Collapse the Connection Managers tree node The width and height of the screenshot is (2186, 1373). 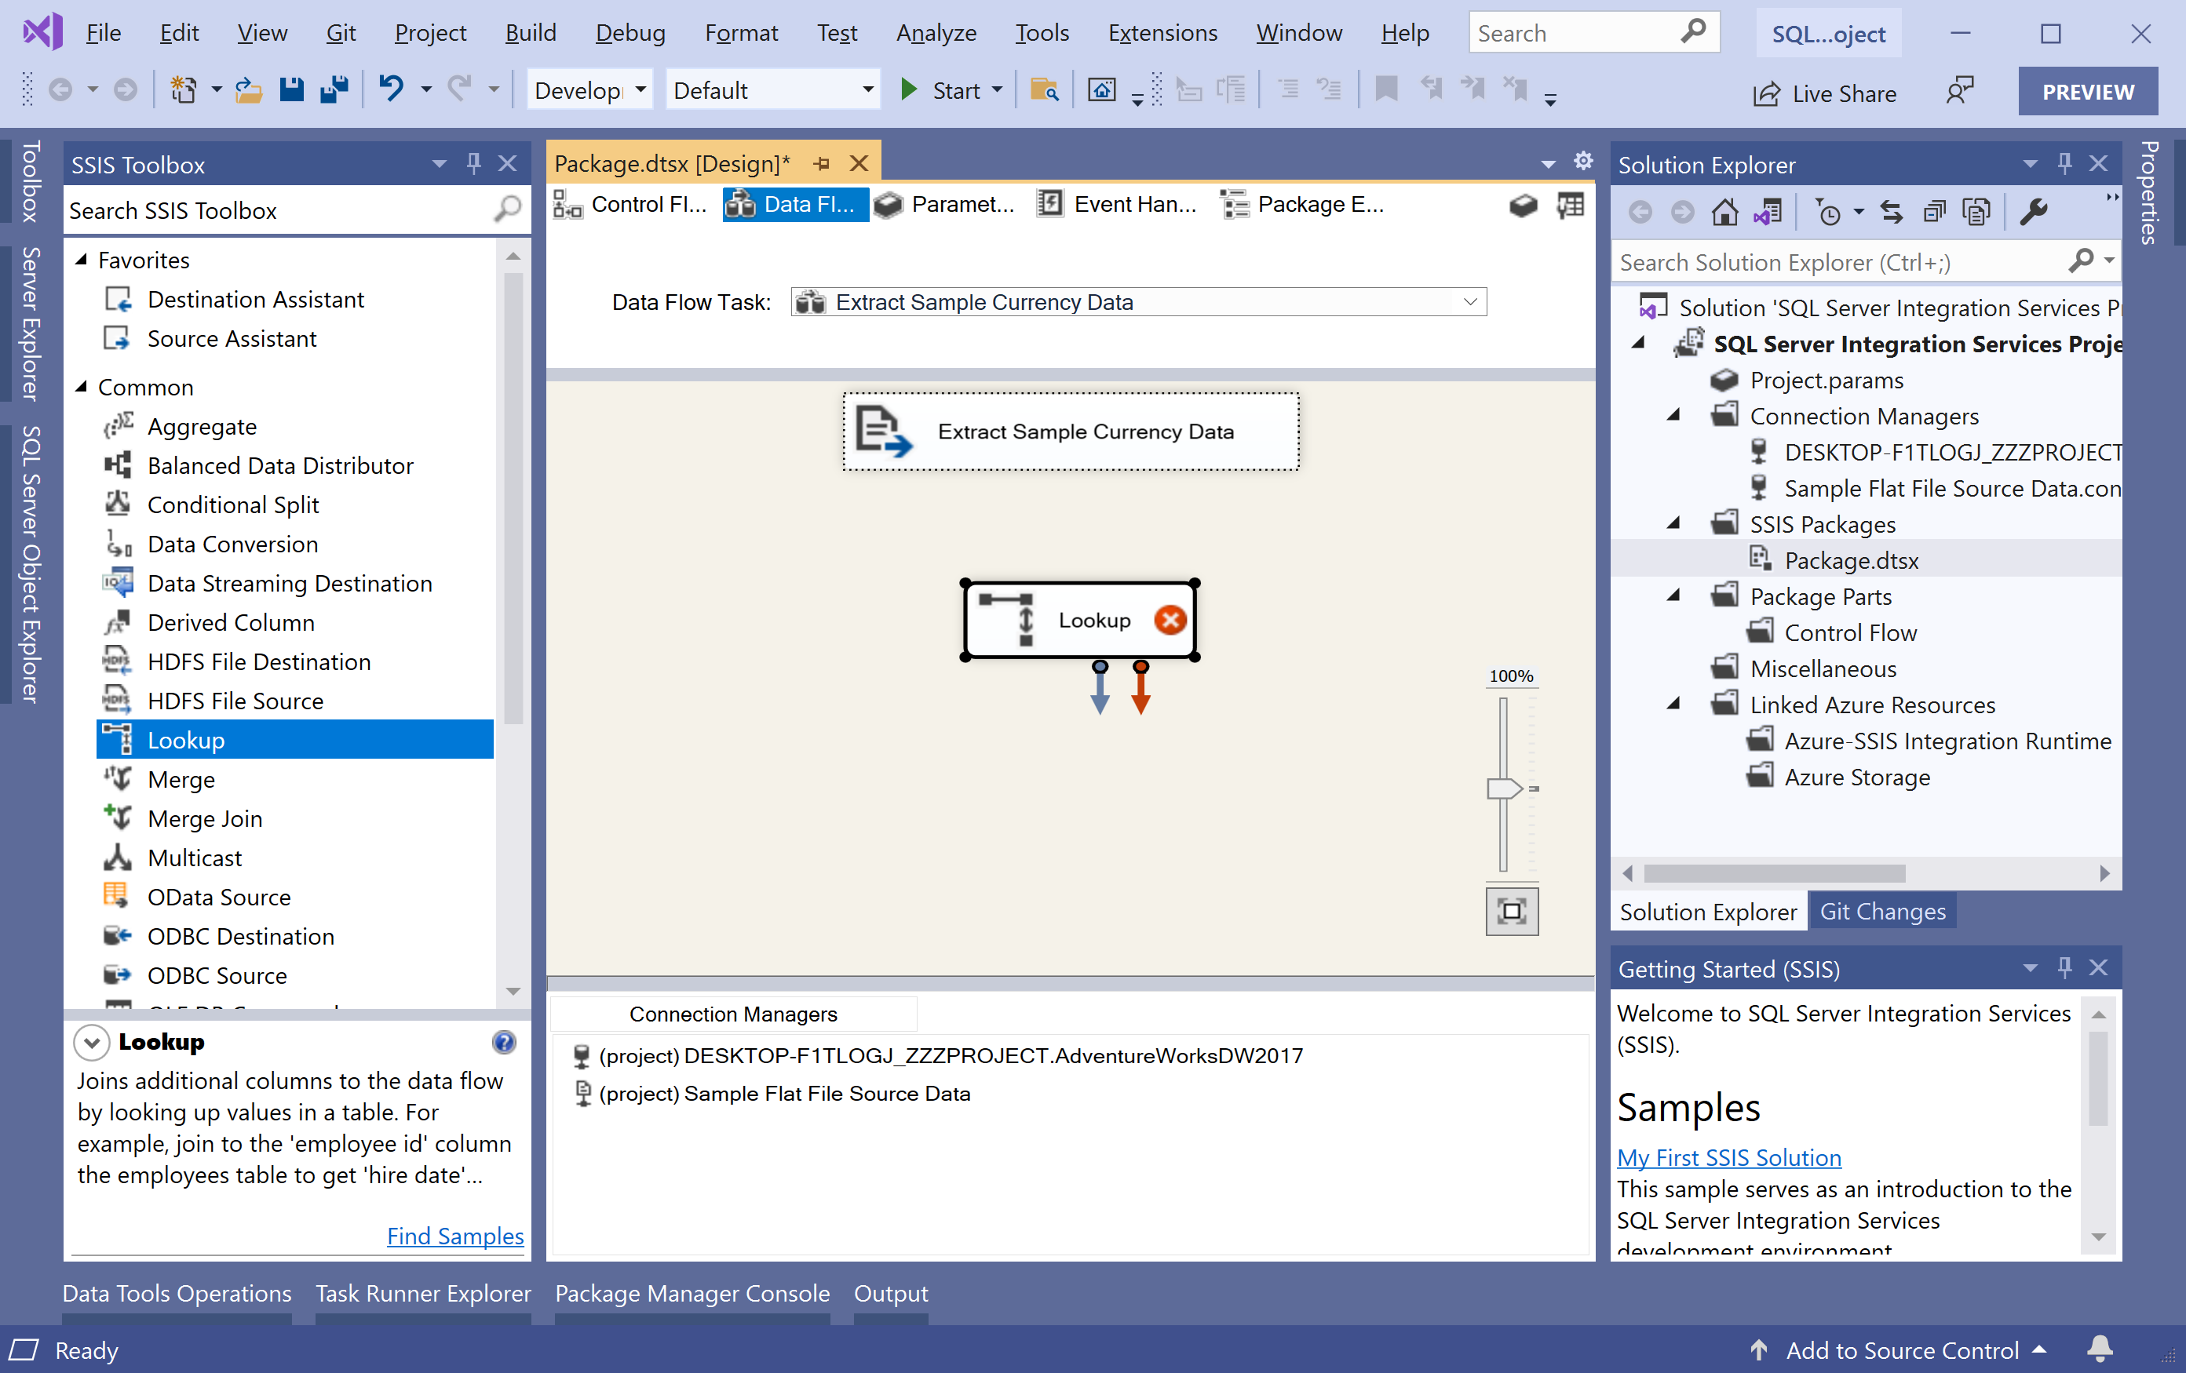point(1674,416)
